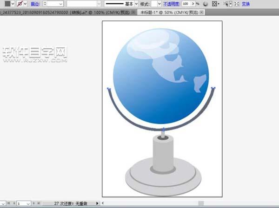Open the fill color dropdown arrow
This screenshot has height=208, width=279.
(13, 4)
